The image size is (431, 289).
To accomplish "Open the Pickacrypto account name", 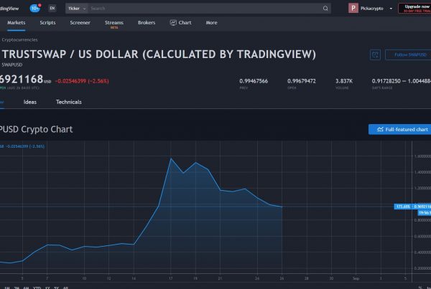I will click(x=371, y=9).
